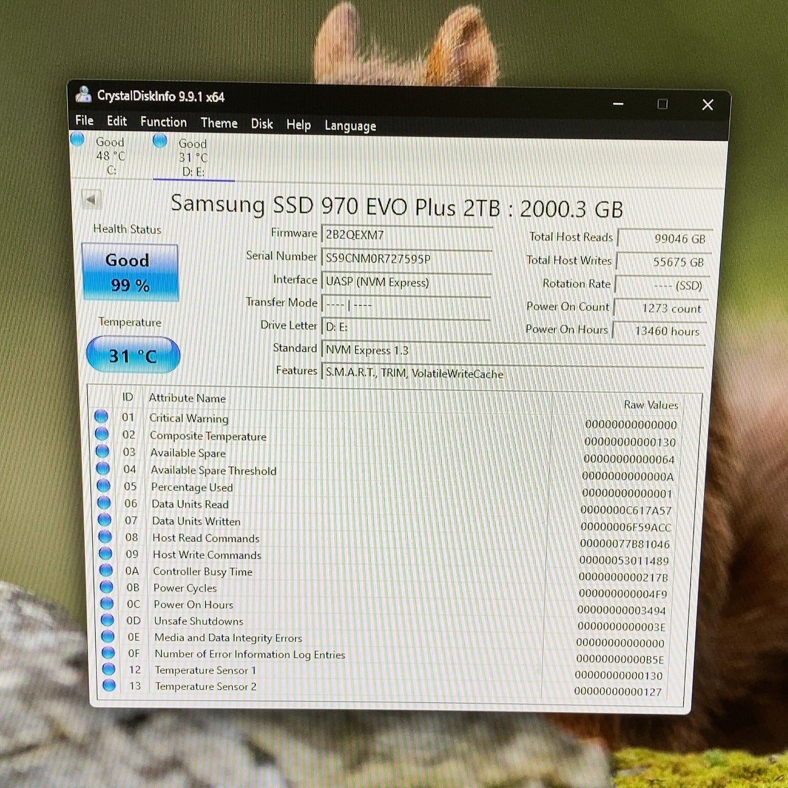Click the status orb for Power Cycles
The image size is (788, 788).
106,587
